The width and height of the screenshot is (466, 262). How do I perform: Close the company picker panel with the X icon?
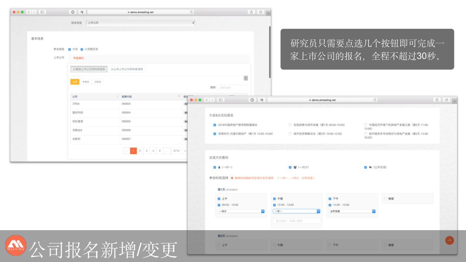click(x=245, y=78)
